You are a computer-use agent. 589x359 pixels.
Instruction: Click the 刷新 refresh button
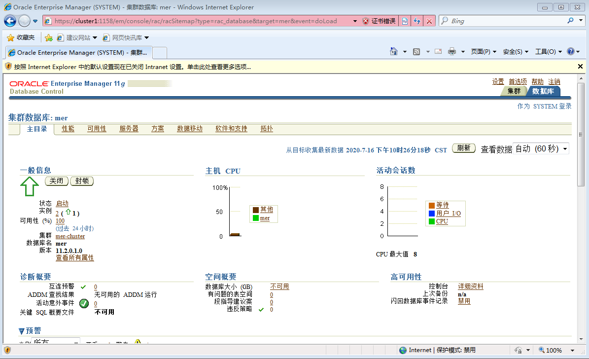(464, 148)
